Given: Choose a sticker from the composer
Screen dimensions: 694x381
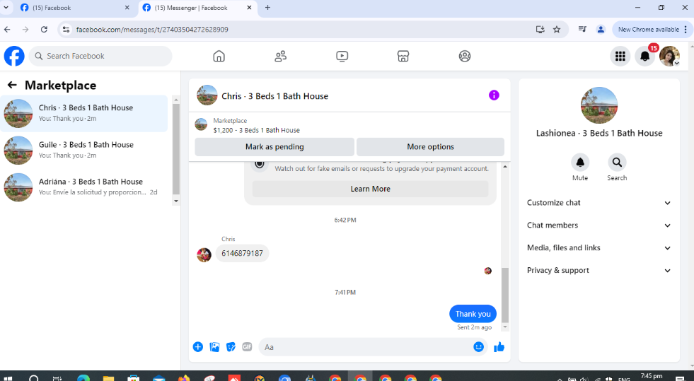Looking at the screenshot, I should tap(231, 347).
